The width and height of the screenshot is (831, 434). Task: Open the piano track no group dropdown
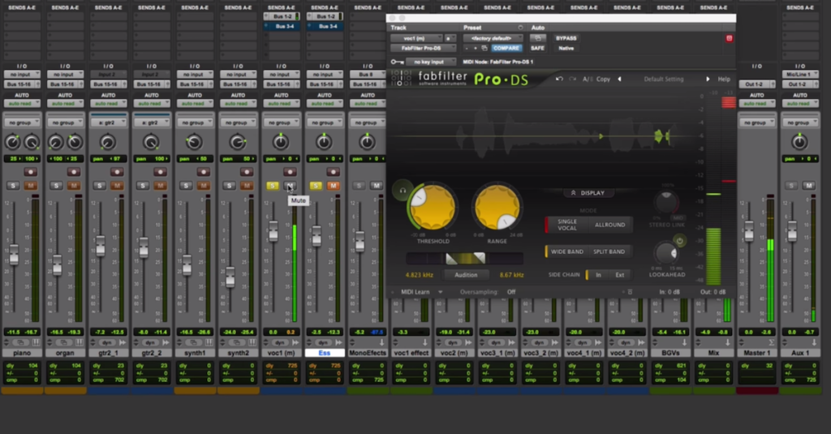[x=22, y=122]
